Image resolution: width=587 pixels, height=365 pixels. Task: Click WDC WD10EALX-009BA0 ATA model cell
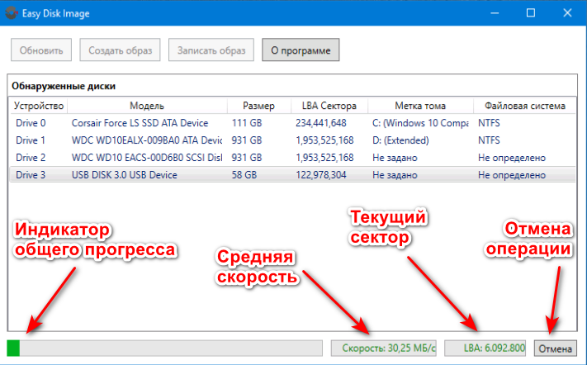click(x=147, y=140)
